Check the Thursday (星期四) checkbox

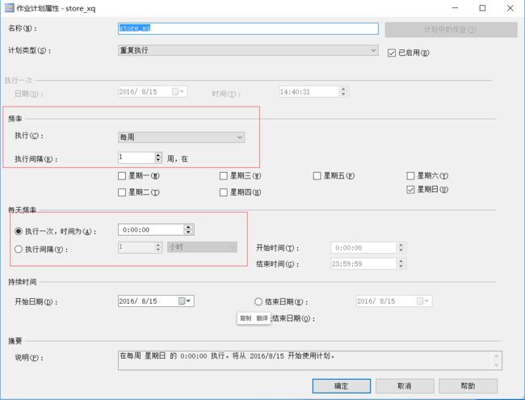click(x=223, y=192)
